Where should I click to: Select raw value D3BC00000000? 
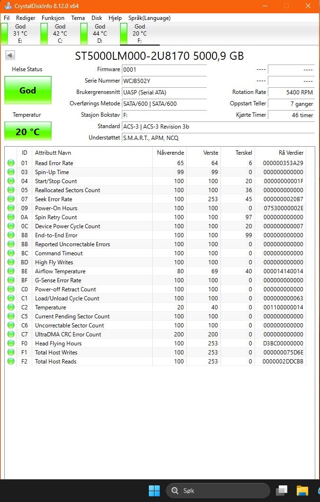pyautogui.click(x=283, y=343)
